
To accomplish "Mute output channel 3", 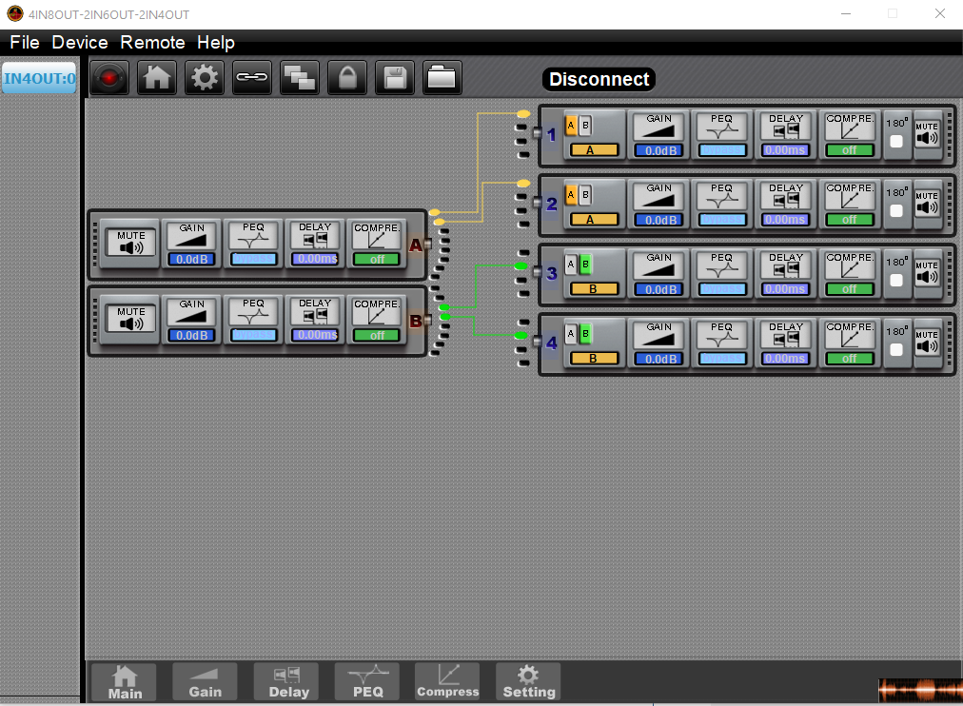I will tap(927, 273).
